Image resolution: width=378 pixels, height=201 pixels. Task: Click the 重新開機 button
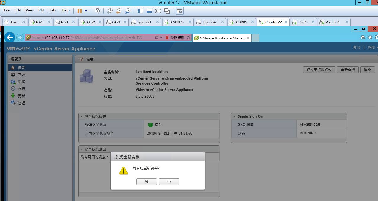point(348,70)
